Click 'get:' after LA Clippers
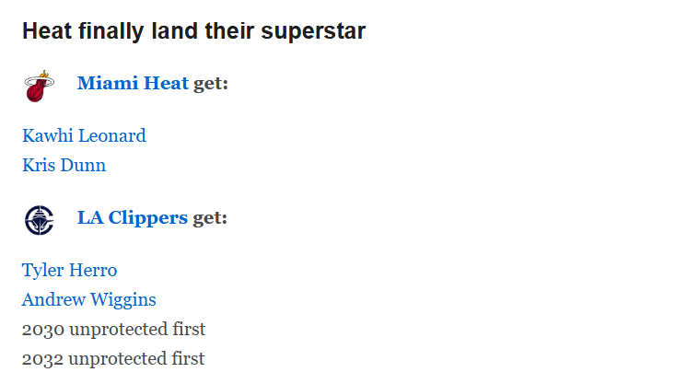Viewport: 699px width, 384px height. tap(210, 218)
